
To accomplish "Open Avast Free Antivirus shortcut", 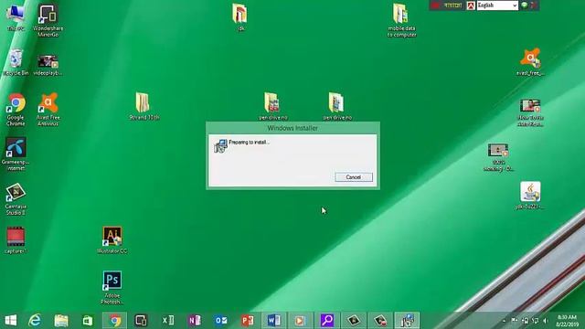I will [x=48, y=110].
